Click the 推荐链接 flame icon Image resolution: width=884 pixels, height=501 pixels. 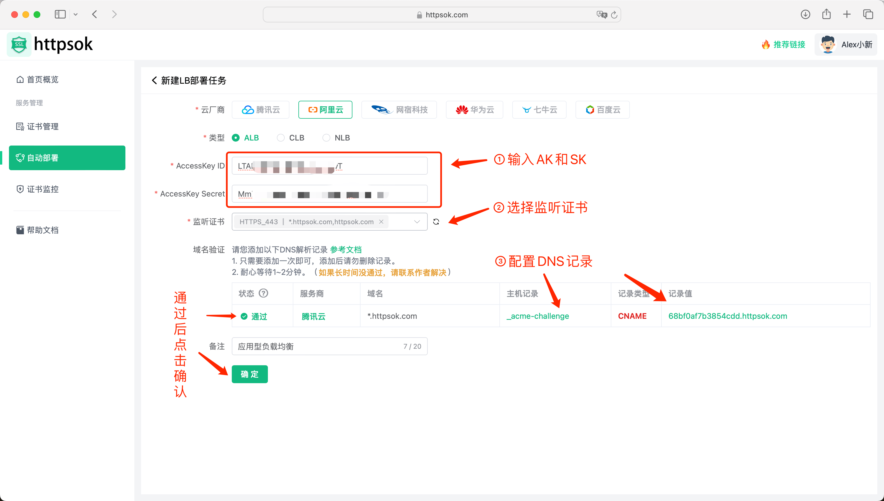pos(766,44)
